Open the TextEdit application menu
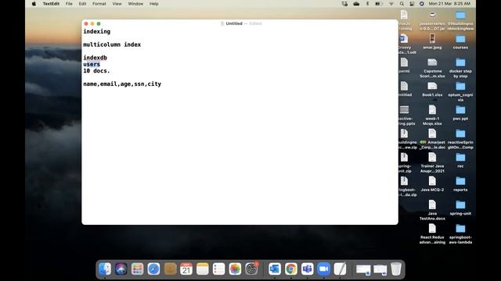Viewport: 501px width, 281px height. pos(51,4)
